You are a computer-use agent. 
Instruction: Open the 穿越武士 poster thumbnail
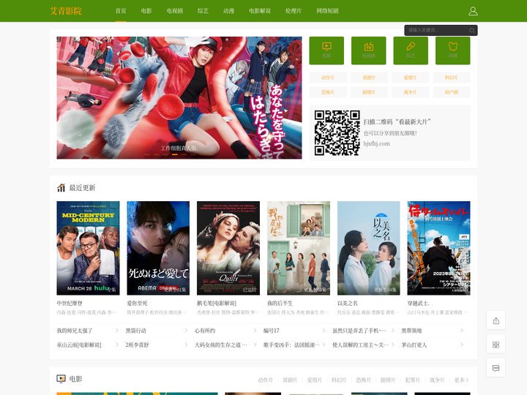438,248
